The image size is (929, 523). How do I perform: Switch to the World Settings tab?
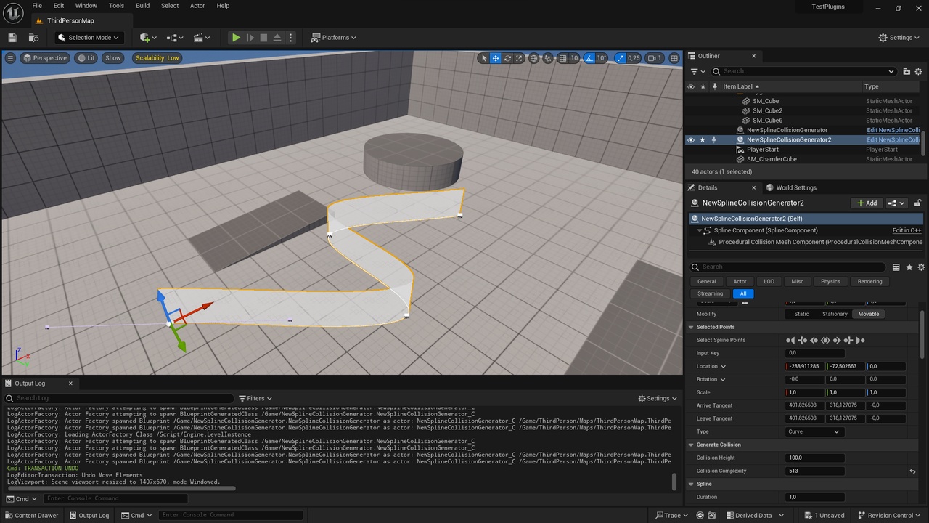click(790, 187)
